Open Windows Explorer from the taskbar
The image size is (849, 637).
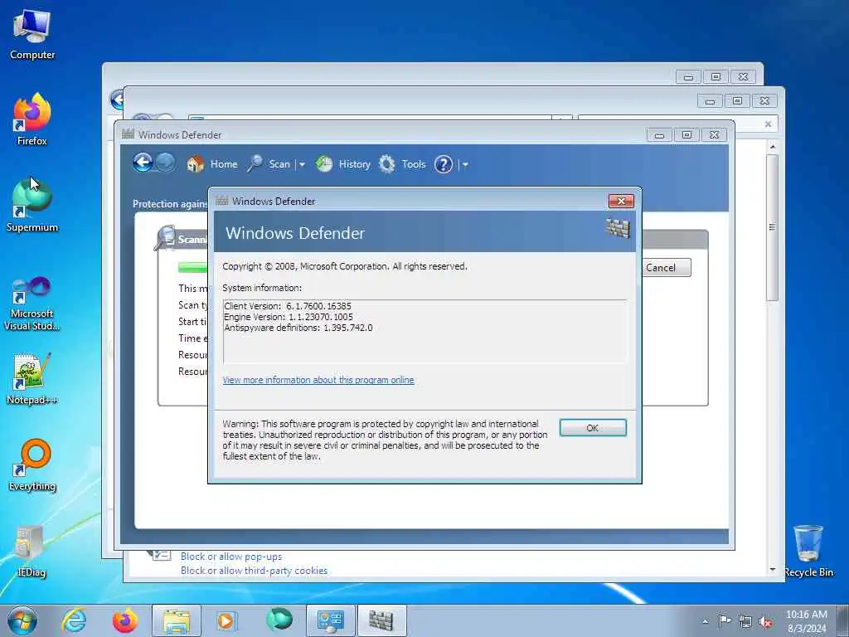click(x=177, y=620)
